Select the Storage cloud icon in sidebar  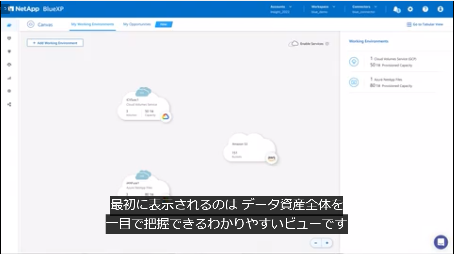[x=9, y=25]
